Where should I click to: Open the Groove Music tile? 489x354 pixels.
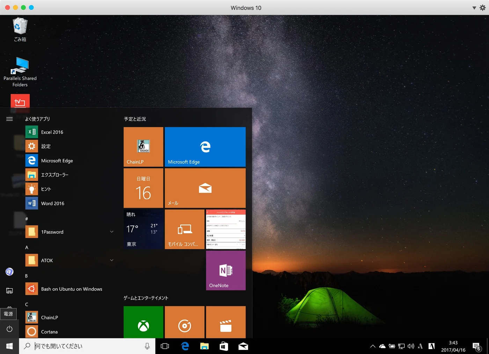[x=184, y=322]
